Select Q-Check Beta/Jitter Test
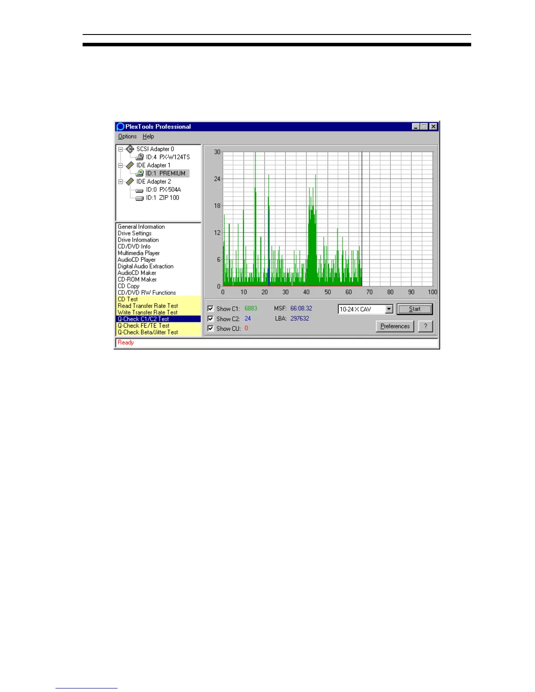 click(x=148, y=332)
